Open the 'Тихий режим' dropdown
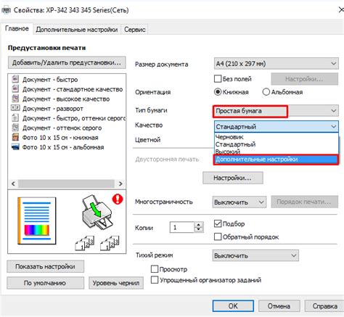Screen dimensions: 344x317 point(255,255)
